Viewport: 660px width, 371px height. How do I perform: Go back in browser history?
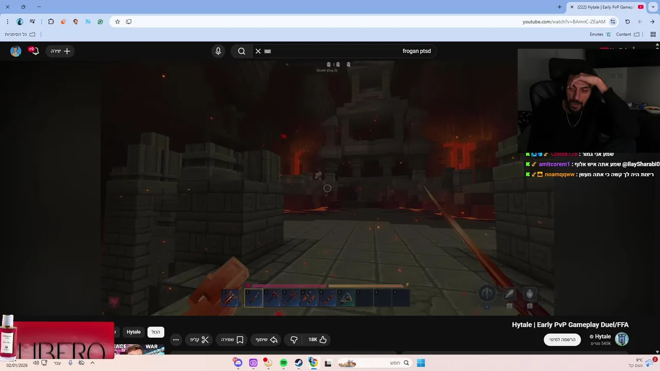point(652,22)
